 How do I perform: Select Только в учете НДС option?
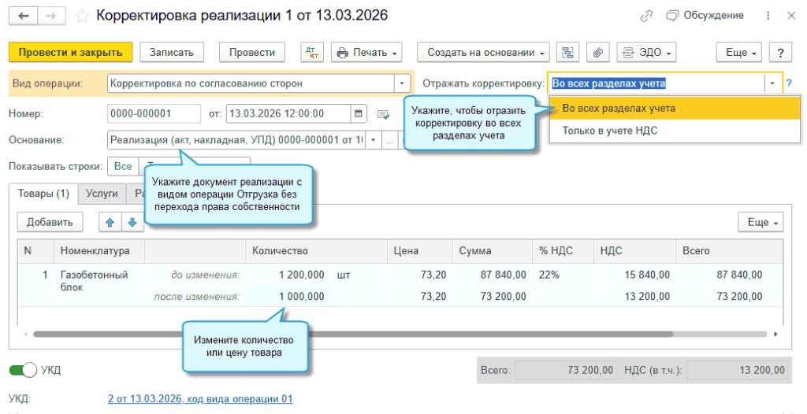click(x=609, y=131)
